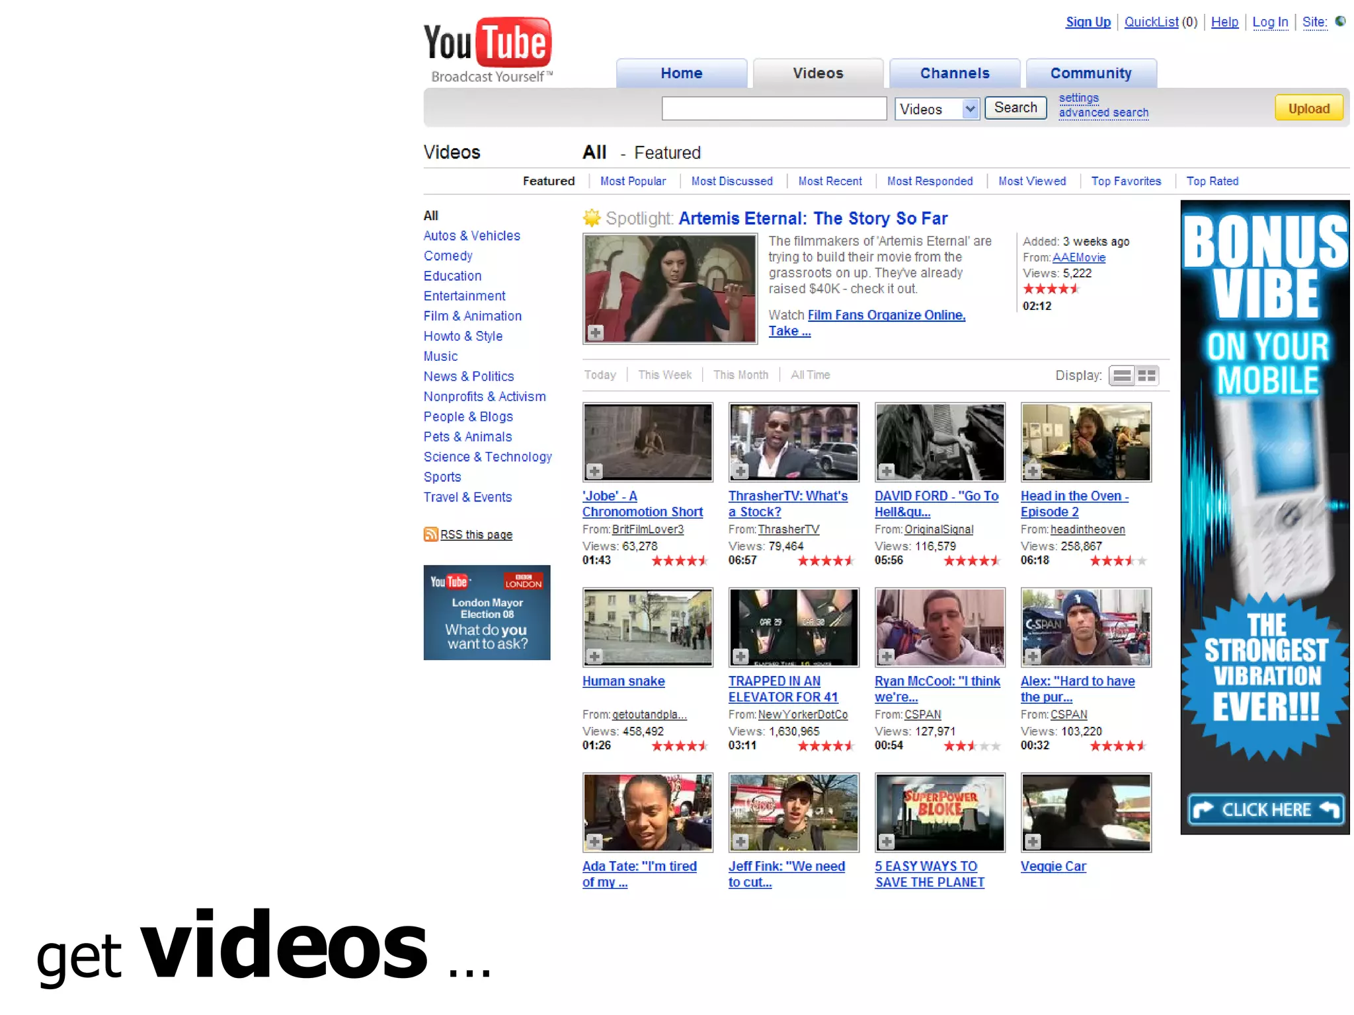Click the RSS this page link
Image resolution: width=1354 pixels, height=1015 pixels.
[x=476, y=535]
